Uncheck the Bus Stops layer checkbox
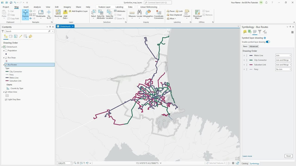 (6, 58)
